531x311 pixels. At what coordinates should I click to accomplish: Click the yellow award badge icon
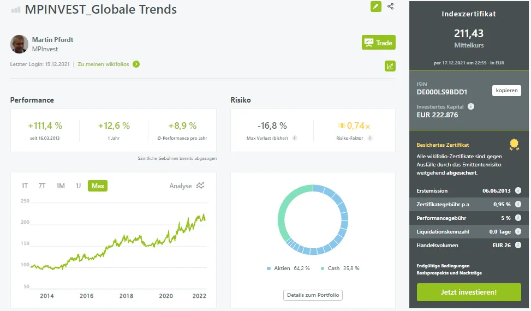pos(514,145)
